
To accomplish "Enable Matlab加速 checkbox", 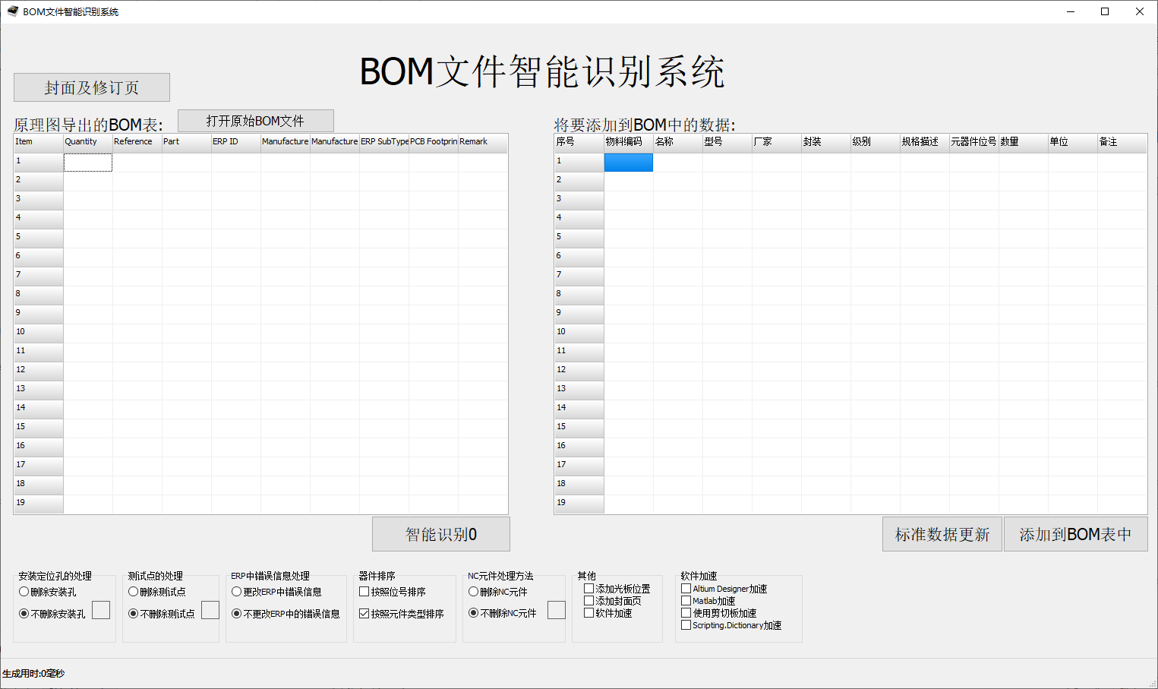I will (x=686, y=600).
